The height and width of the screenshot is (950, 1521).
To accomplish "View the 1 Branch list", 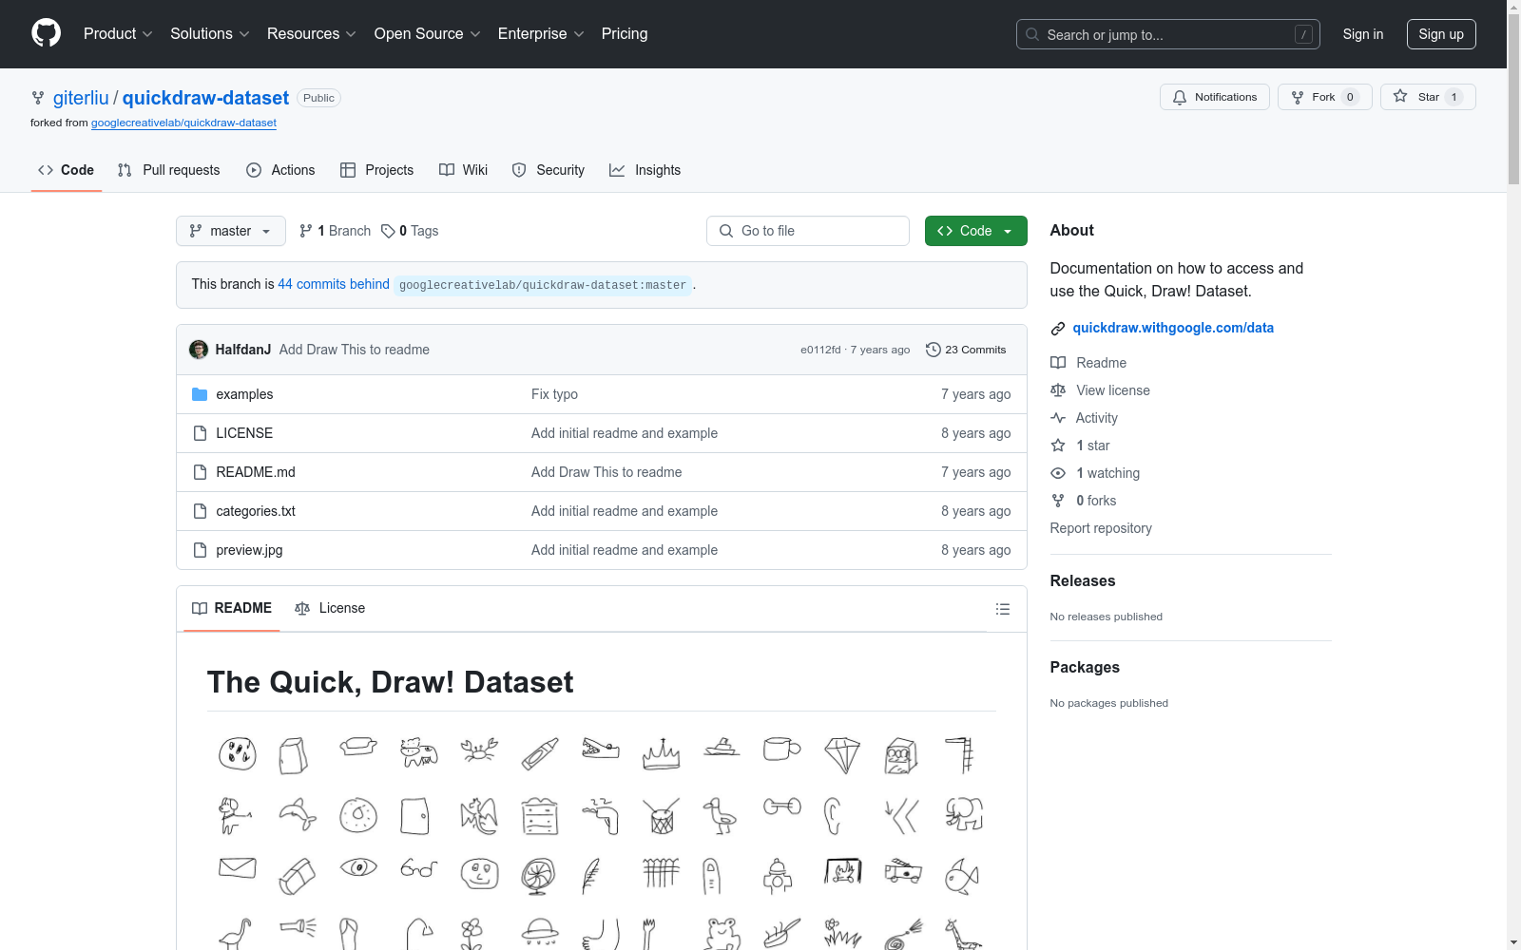I will point(335,231).
